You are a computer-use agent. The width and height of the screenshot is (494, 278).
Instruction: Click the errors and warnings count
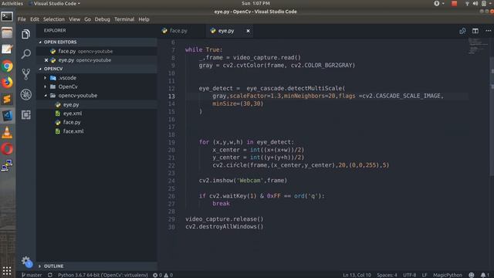pyautogui.click(x=163, y=275)
